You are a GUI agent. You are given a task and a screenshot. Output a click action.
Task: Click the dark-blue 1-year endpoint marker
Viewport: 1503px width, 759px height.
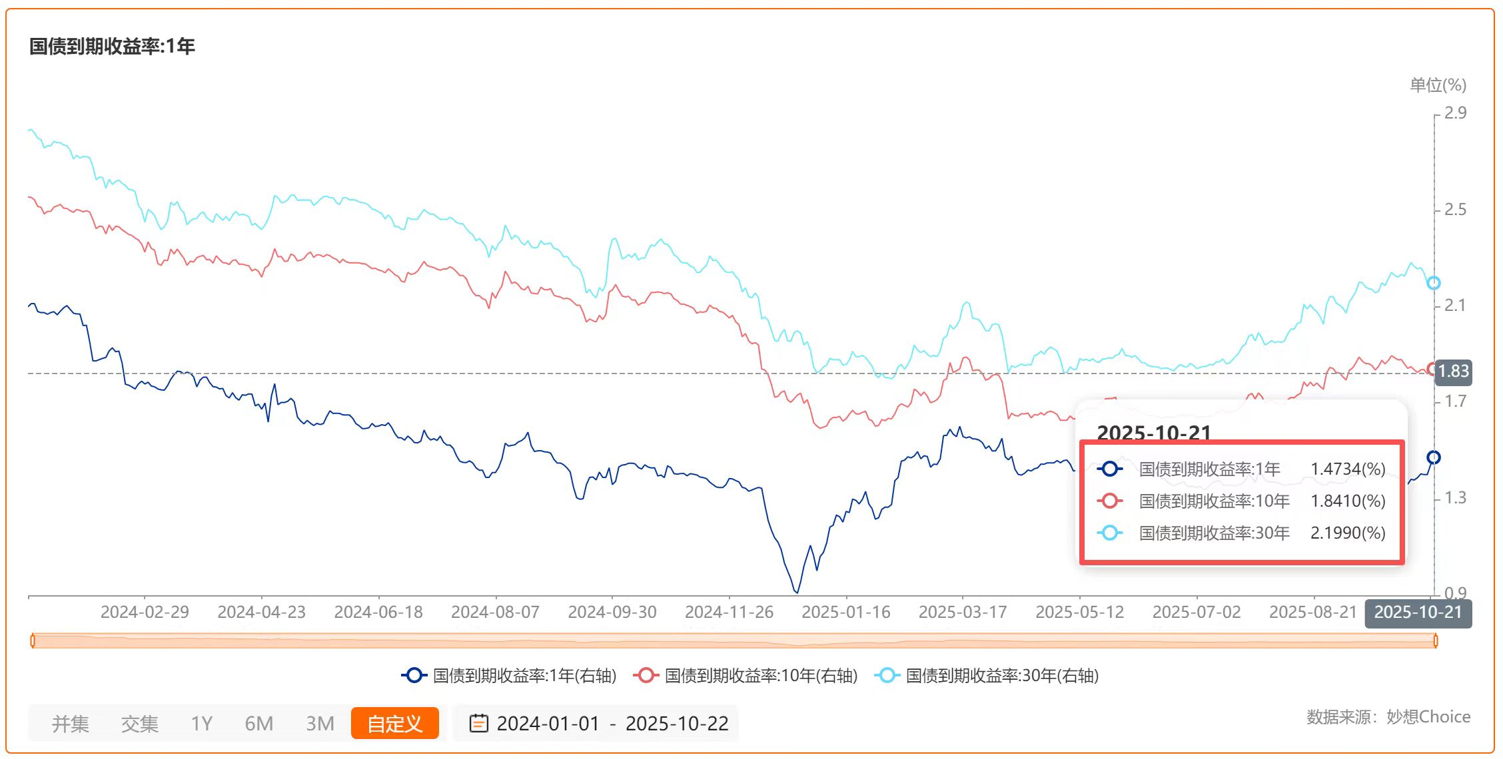click(1434, 457)
